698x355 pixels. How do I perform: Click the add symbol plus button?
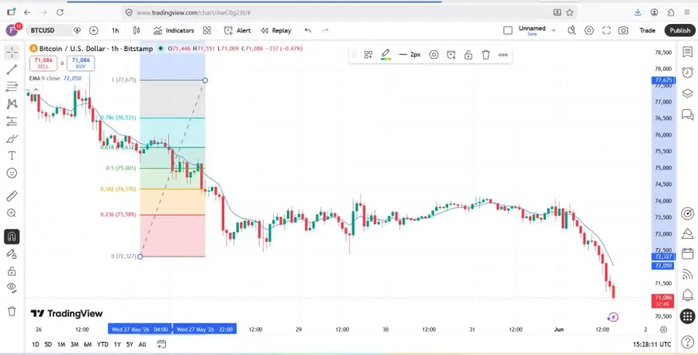pyautogui.click(x=94, y=30)
